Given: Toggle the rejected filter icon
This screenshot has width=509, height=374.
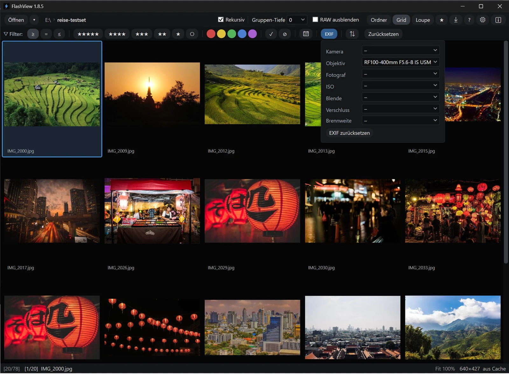Looking at the screenshot, I should 285,34.
